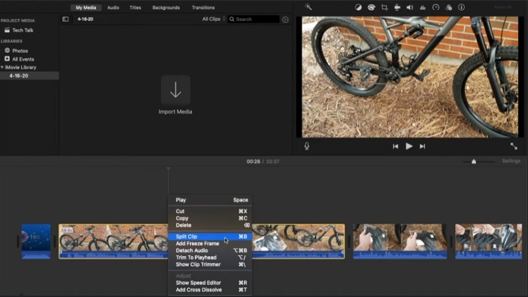Open the All Clips filter dropdown
Screen dimensions: 528x297
(x=213, y=19)
